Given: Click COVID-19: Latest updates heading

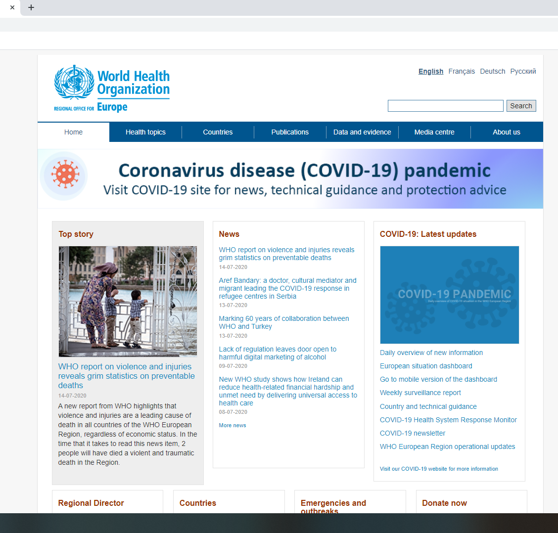Looking at the screenshot, I should click(428, 234).
